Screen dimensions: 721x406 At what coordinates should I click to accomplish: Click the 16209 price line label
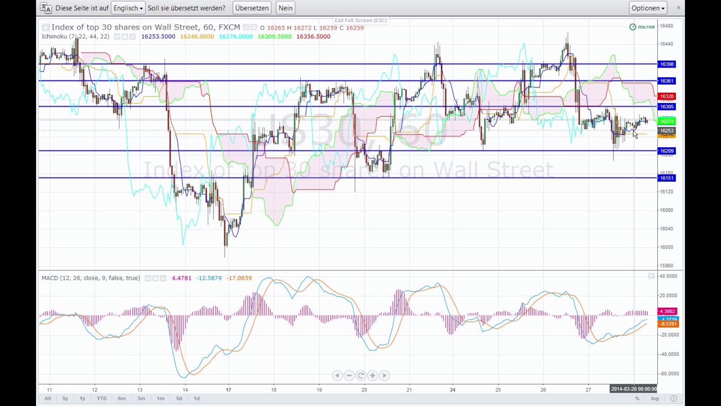666,151
